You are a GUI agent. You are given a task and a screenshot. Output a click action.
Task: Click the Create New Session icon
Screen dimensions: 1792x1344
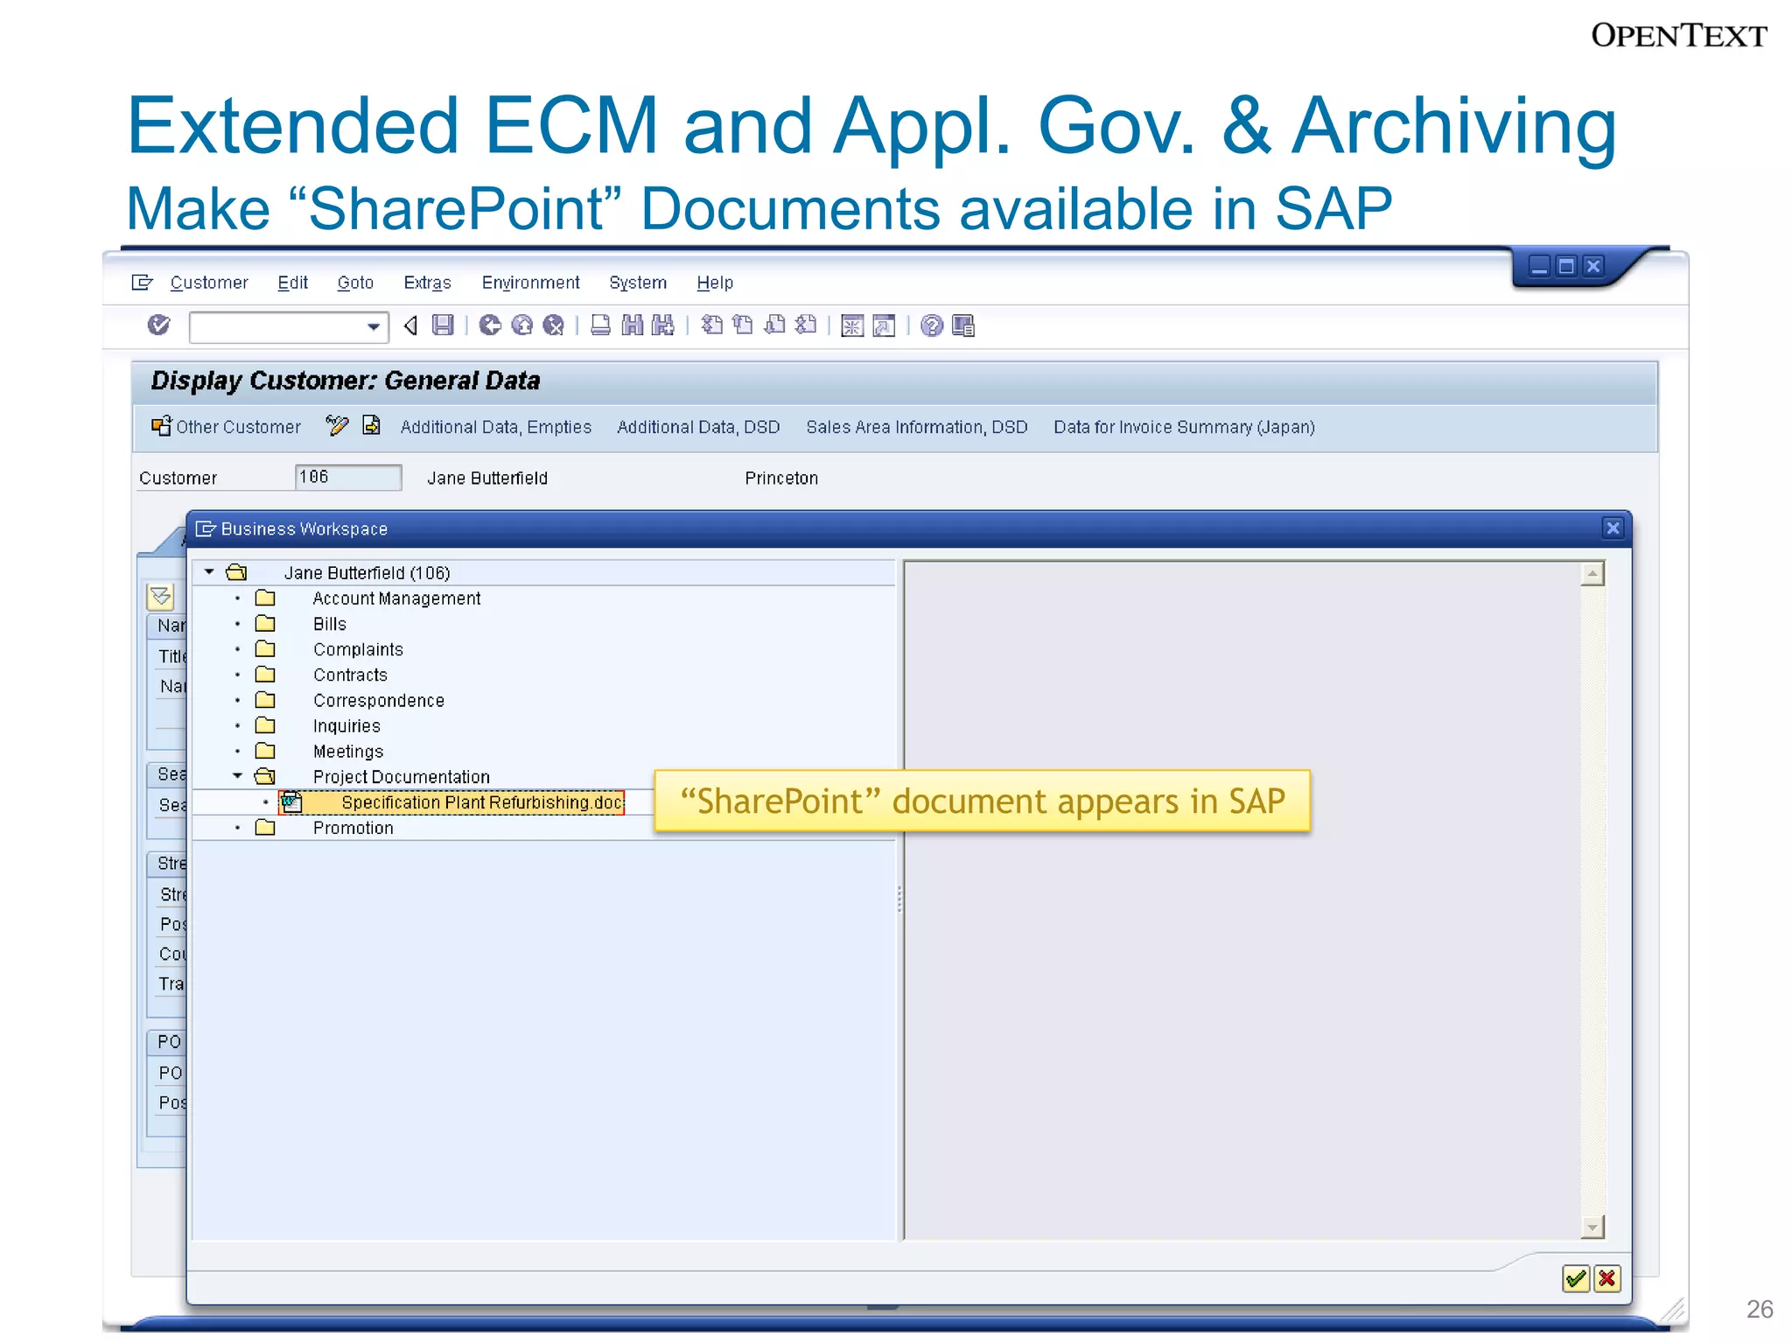(x=852, y=325)
